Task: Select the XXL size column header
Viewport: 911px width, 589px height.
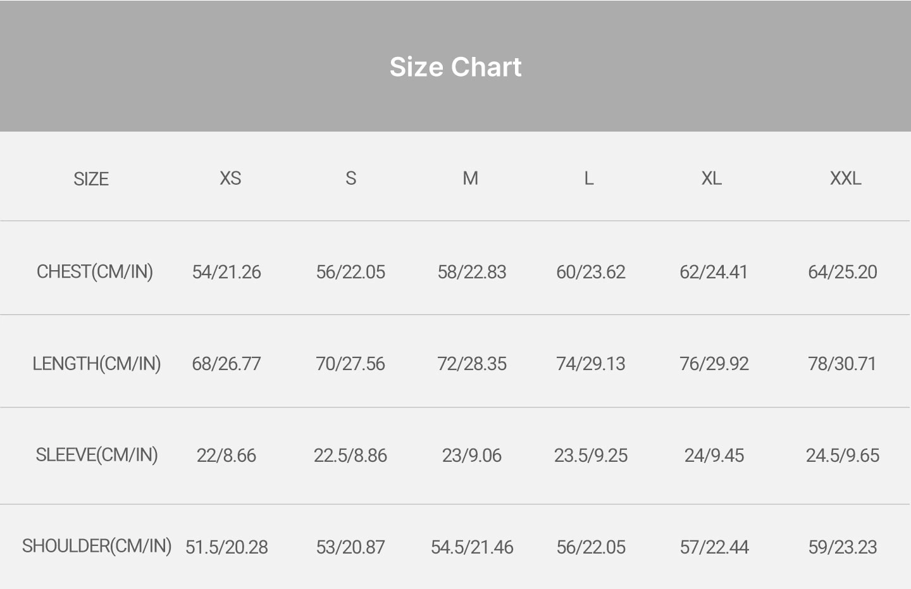Action: point(845,178)
